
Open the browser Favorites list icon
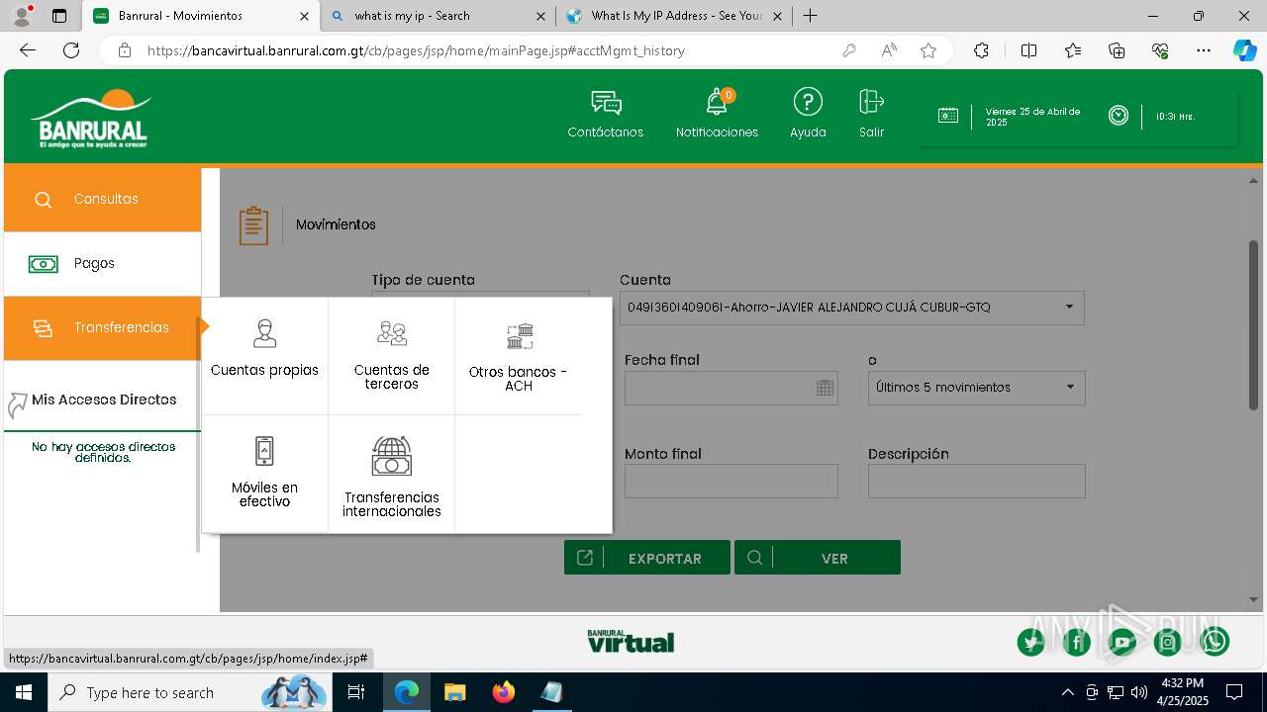click(1073, 50)
